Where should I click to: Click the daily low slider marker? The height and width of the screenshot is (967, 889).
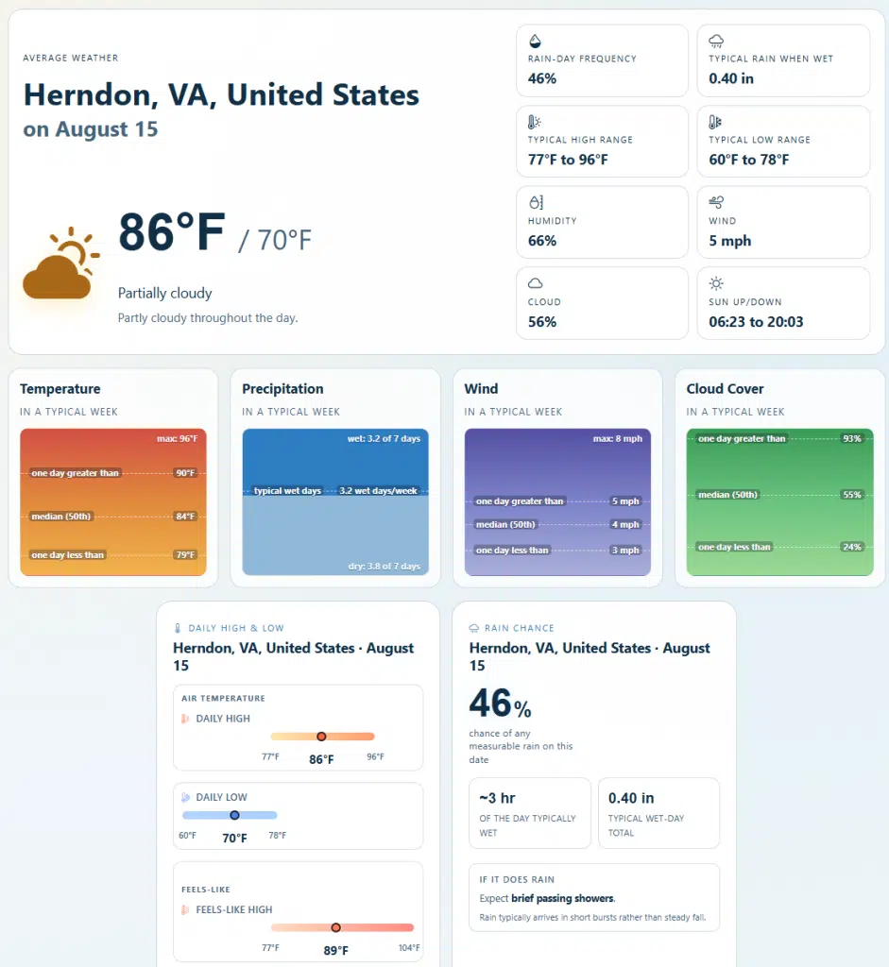234,815
